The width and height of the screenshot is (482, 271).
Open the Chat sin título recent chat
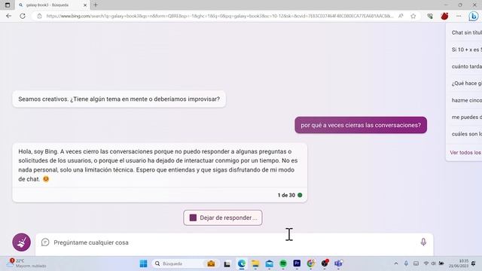click(x=466, y=32)
